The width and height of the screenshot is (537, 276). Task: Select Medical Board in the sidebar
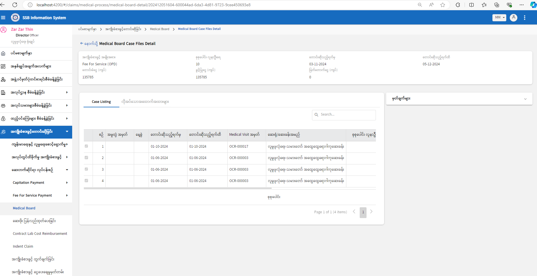pyautogui.click(x=24, y=208)
